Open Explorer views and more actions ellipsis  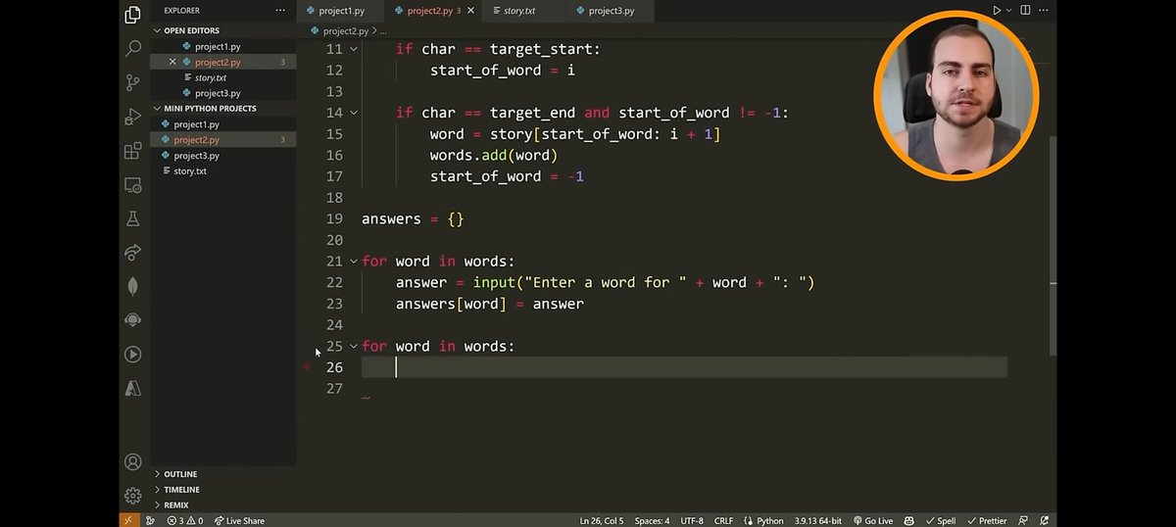281,11
